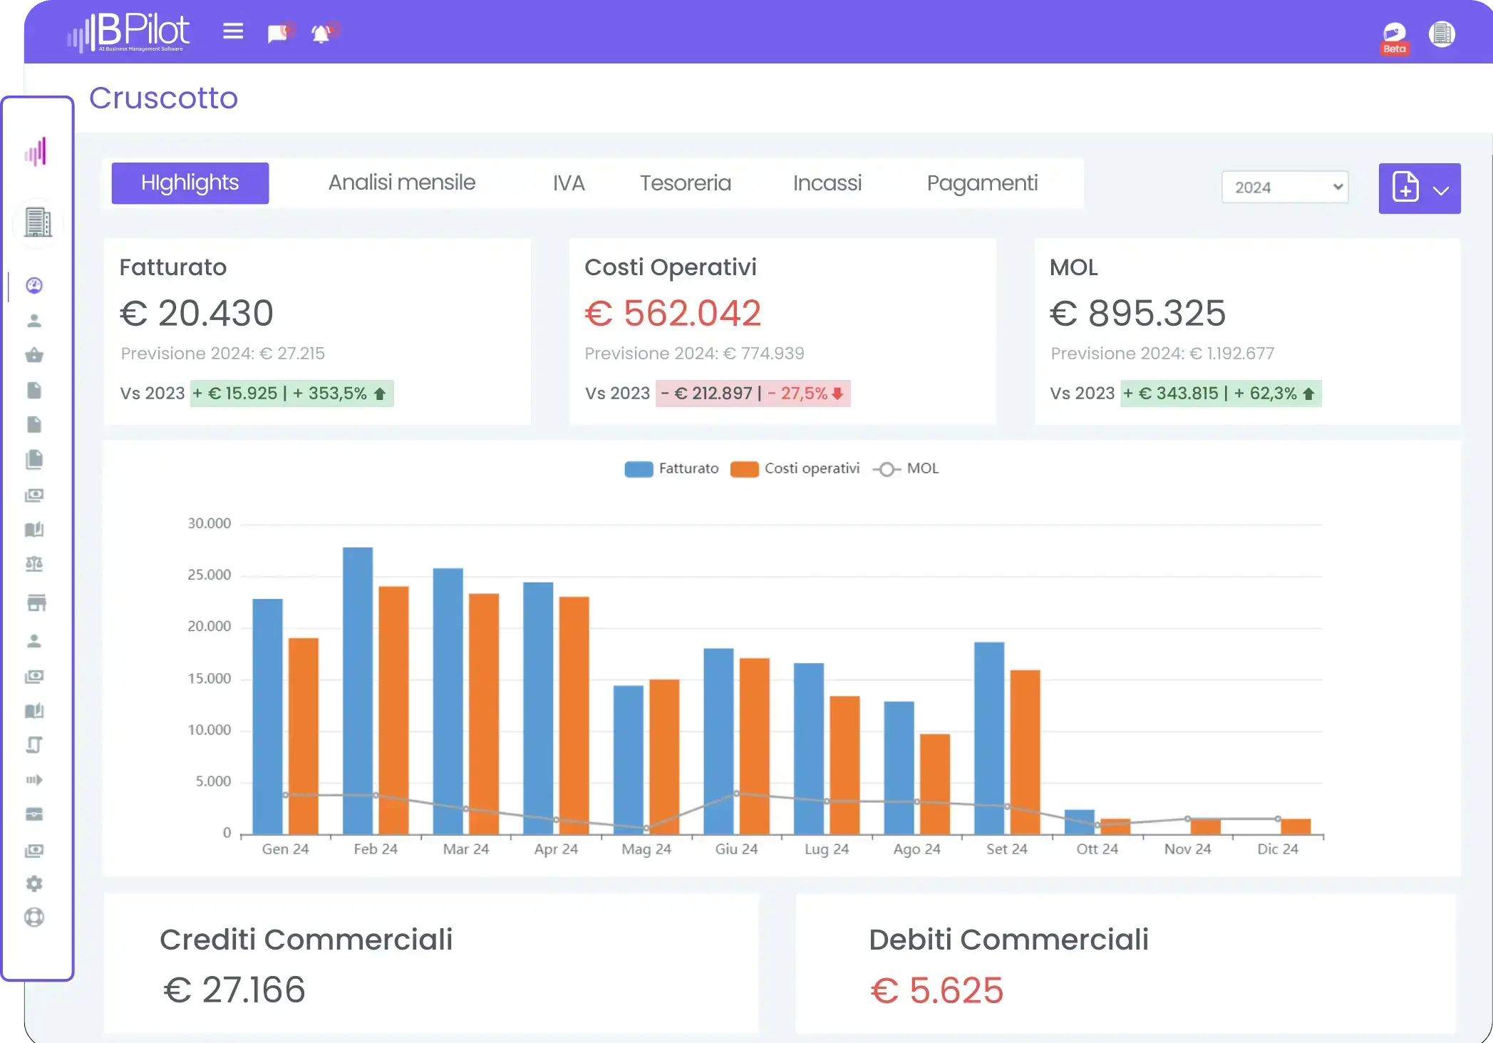Open the file icon directly below the shopping basket
This screenshot has width=1493, height=1043.
[x=34, y=390]
